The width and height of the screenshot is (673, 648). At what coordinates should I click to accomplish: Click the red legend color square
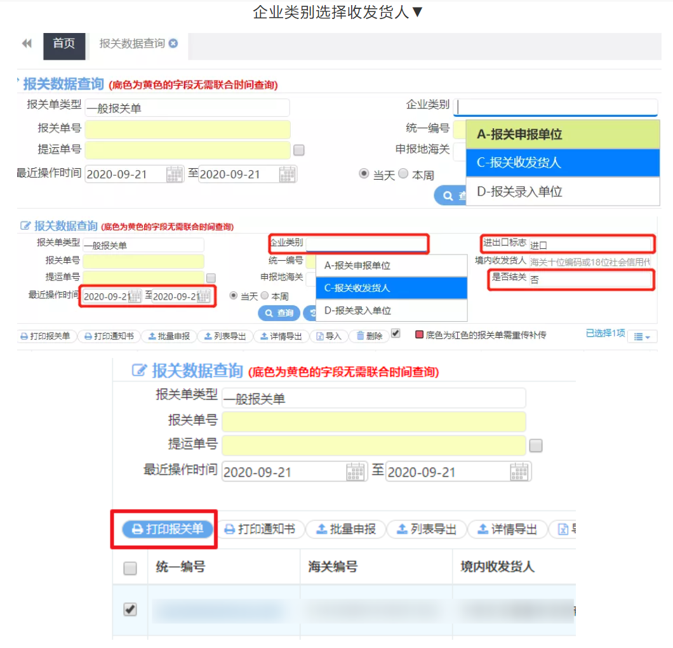(419, 334)
